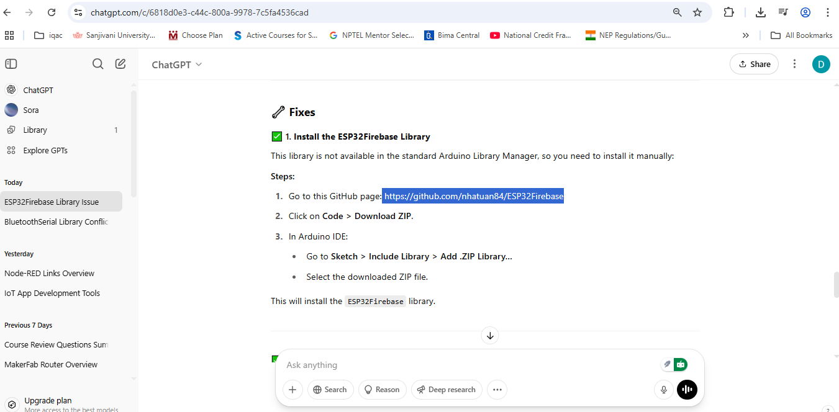
Task: Start a new chat with the pencil icon
Action: coord(120,64)
